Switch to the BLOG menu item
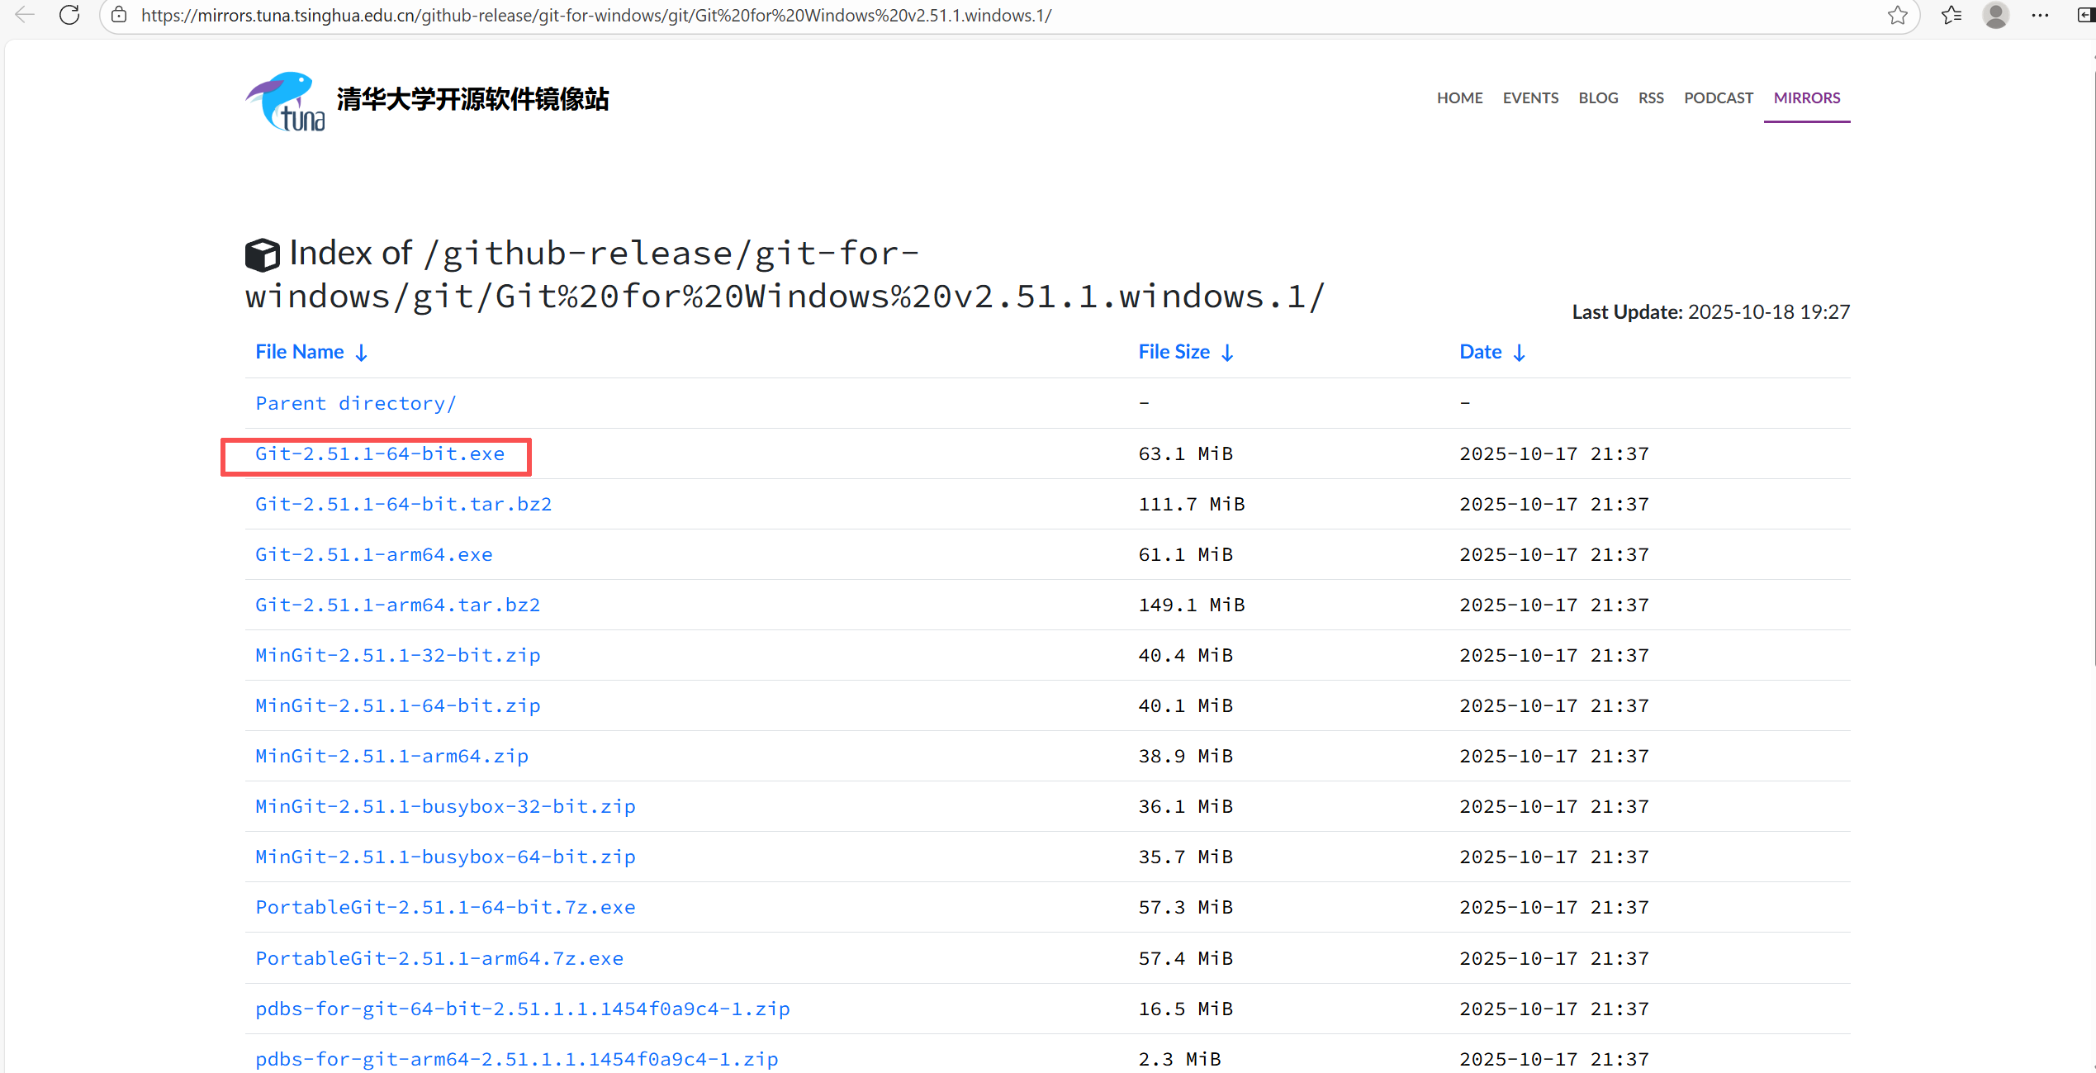The height and width of the screenshot is (1073, 2096). pyautogui.click(x=1598, y=97)
